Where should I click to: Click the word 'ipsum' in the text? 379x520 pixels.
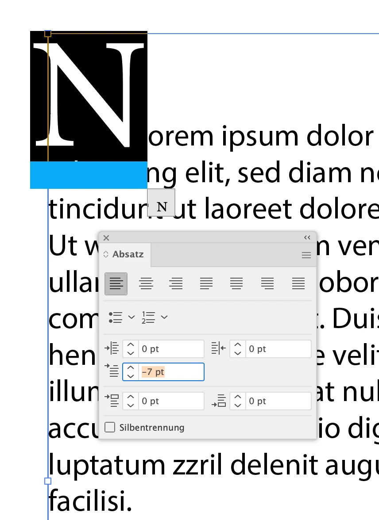pos(260,137)
